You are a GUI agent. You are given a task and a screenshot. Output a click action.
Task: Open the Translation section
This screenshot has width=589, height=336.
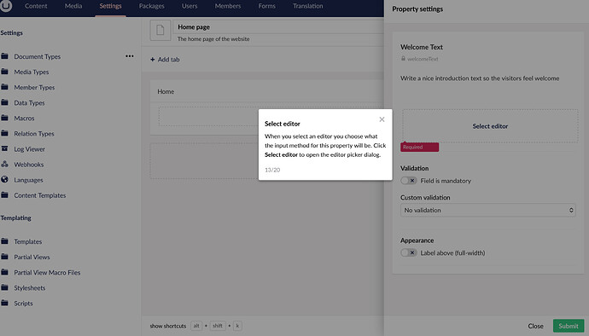308,6
